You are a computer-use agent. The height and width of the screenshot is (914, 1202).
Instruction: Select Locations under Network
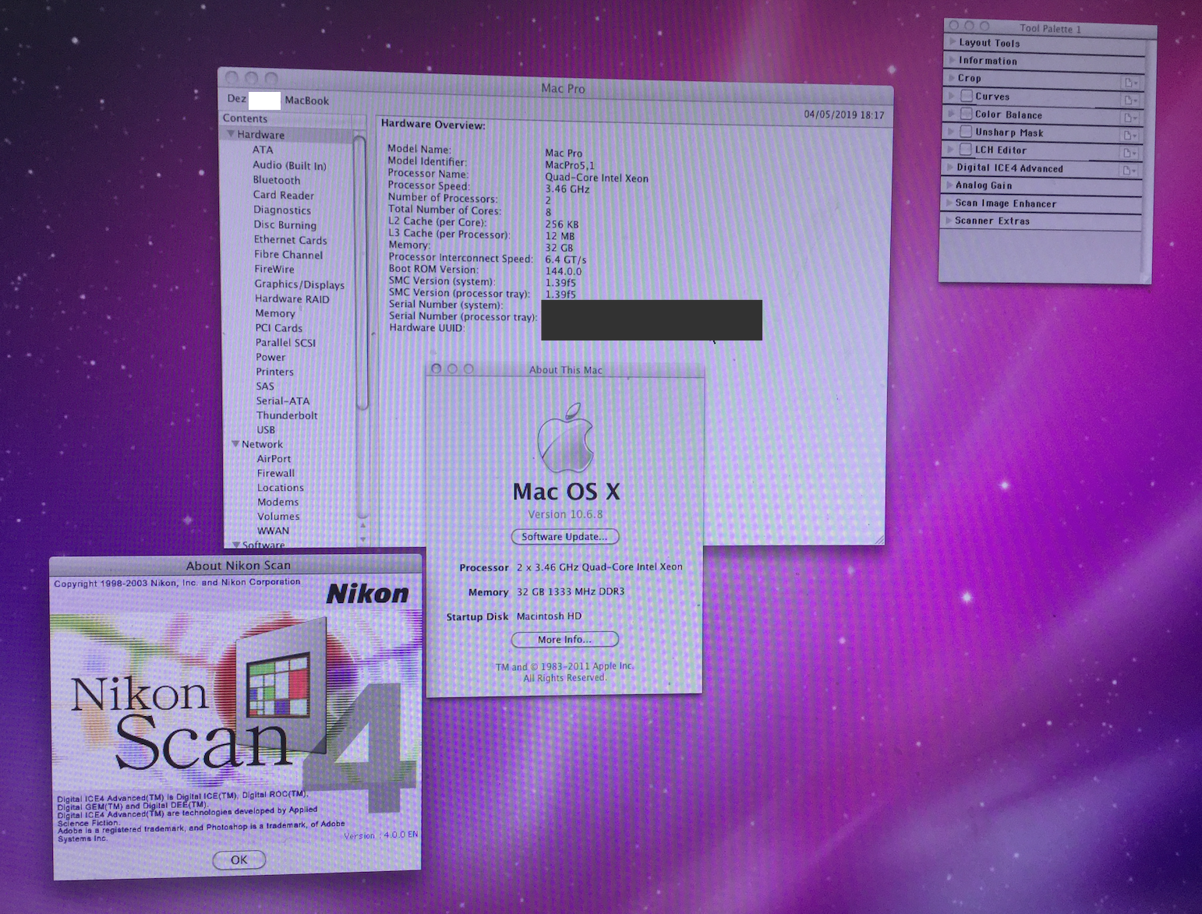[281, 488]
